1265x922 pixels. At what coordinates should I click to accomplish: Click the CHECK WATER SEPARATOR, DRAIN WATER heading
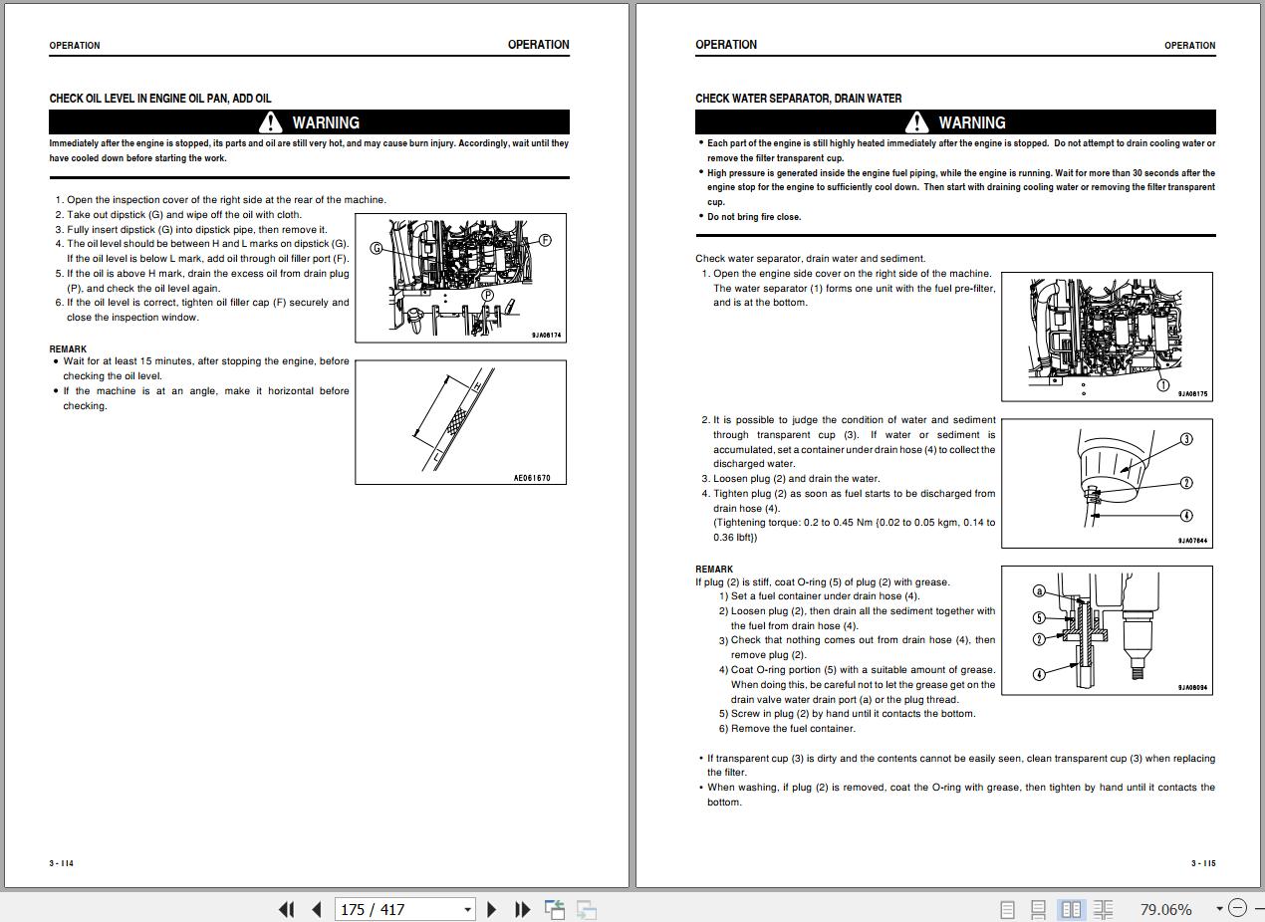[798, 99]
